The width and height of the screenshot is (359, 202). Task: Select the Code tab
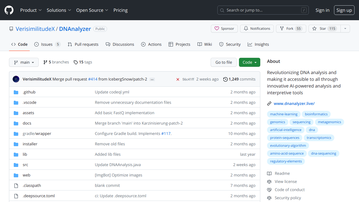[x=19, y=44]
